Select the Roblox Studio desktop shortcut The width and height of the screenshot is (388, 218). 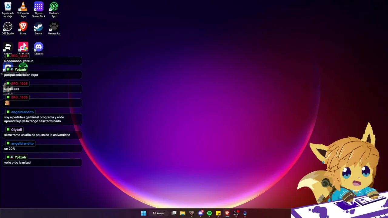(8, 48)
